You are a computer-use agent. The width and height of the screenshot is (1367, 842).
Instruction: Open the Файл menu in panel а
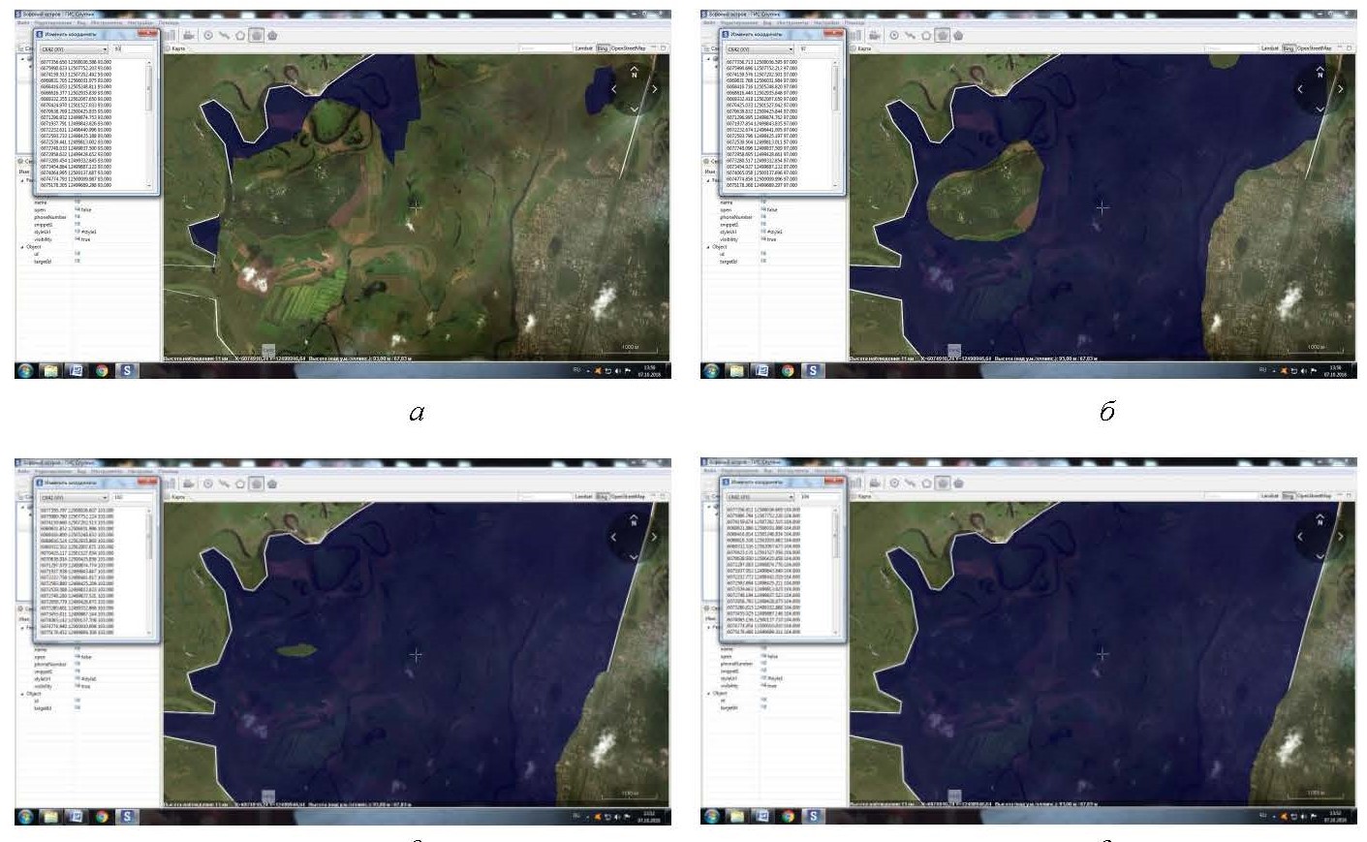click(23, 22)
